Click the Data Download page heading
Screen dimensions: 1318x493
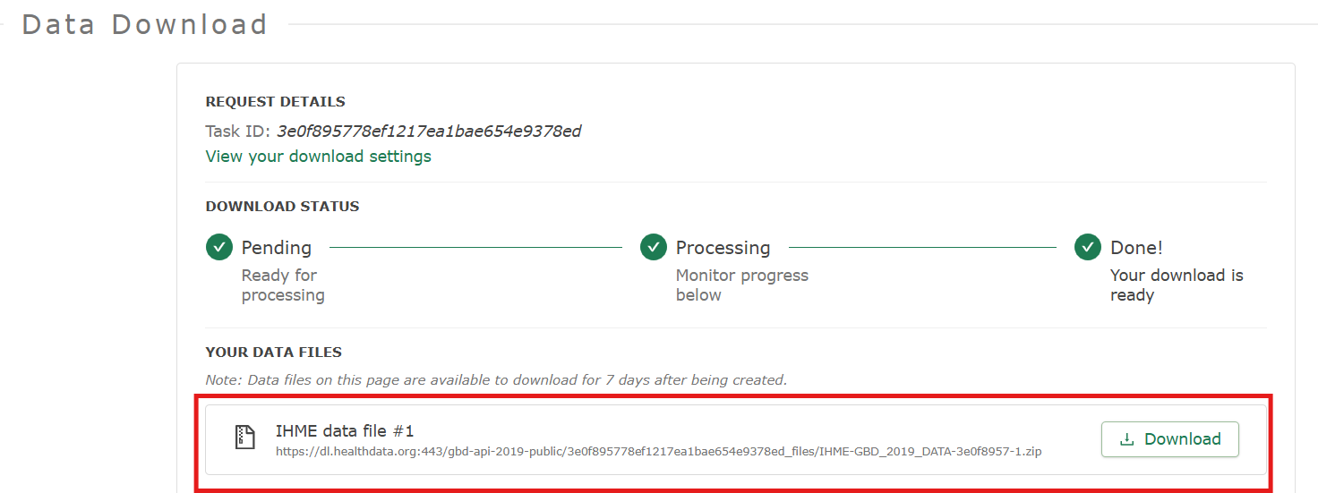[x=144, y=24]
